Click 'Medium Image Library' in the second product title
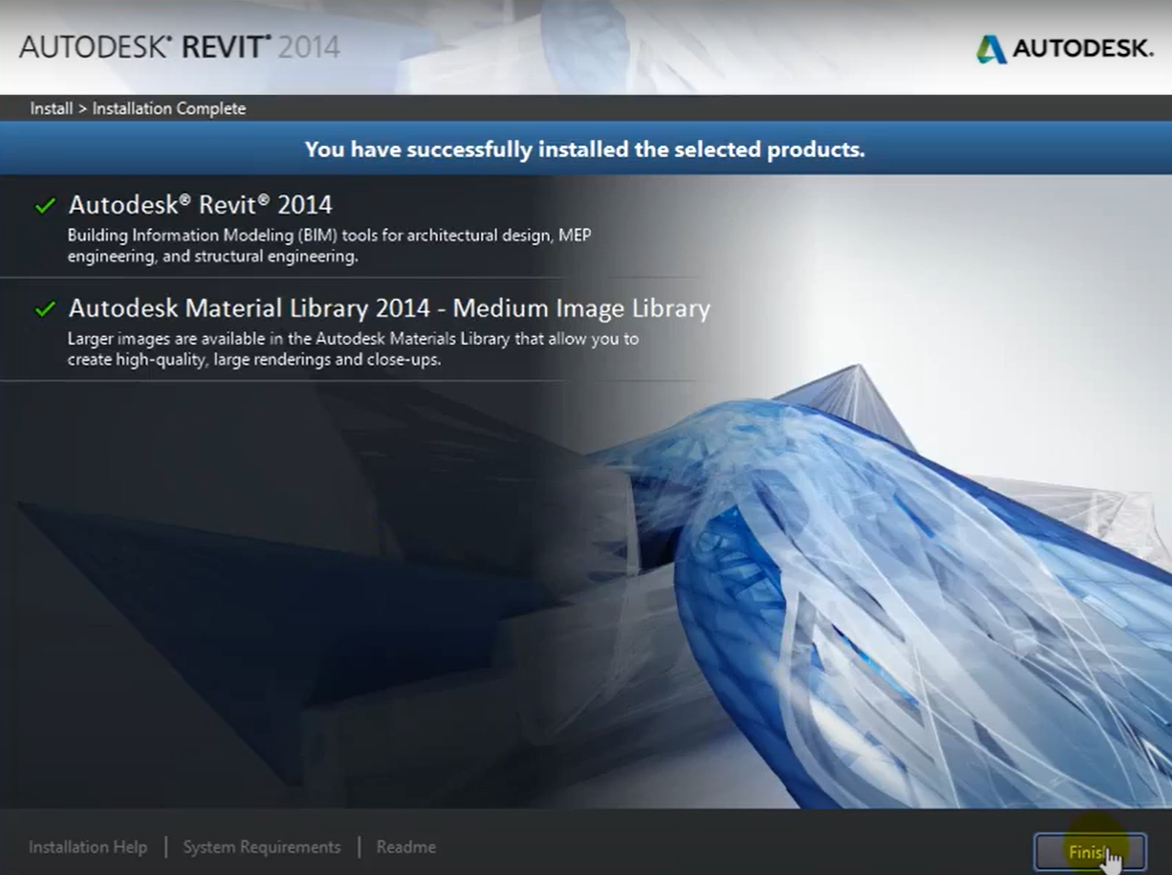Viewport: 1172px width, 875px height. click(x=581, y=309)
